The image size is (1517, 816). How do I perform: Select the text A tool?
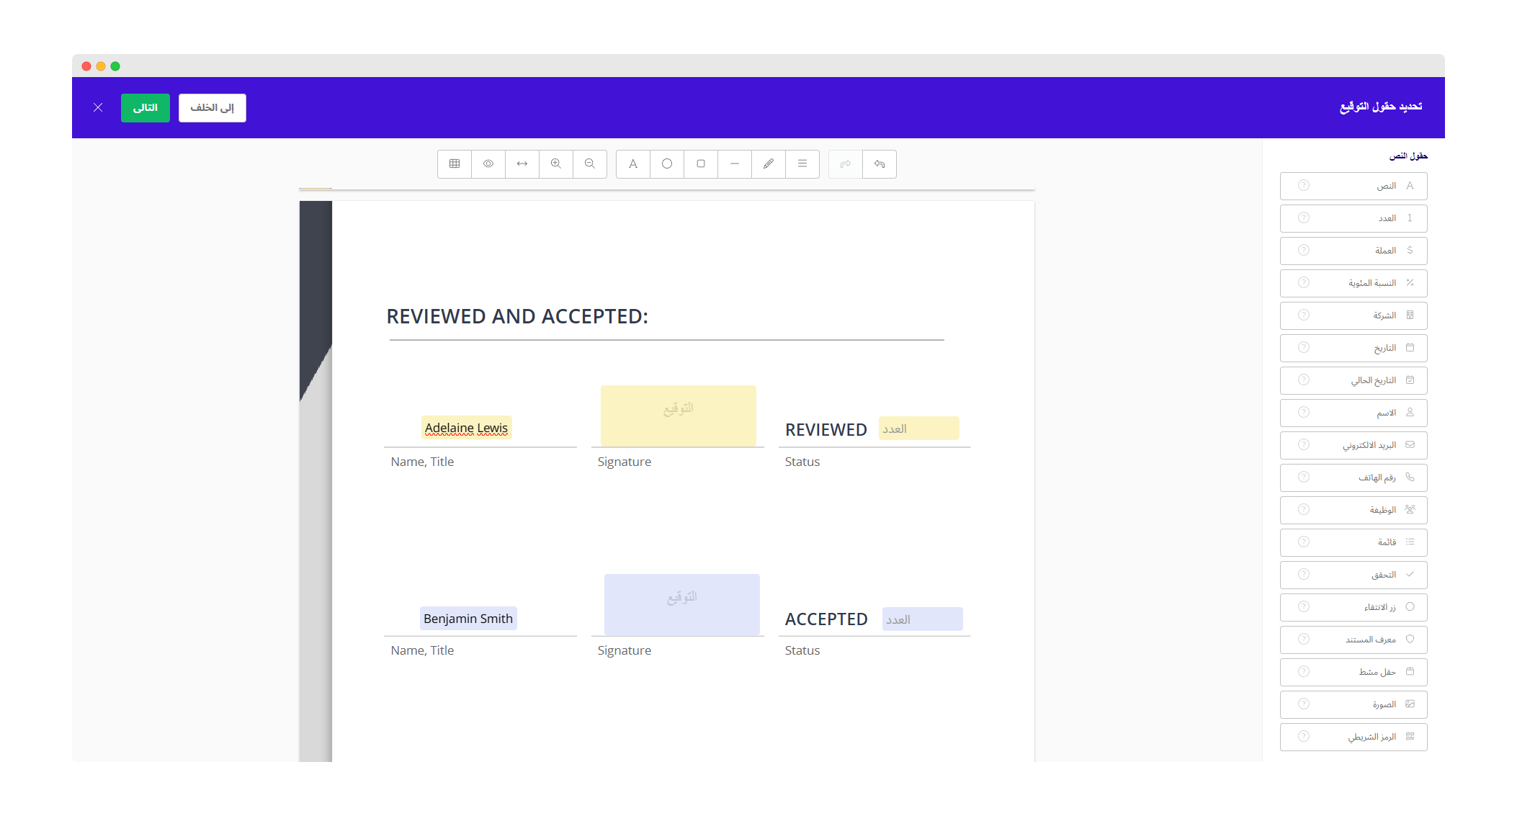pos(633,164)
